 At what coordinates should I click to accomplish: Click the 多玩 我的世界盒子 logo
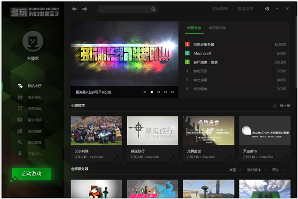35,12
